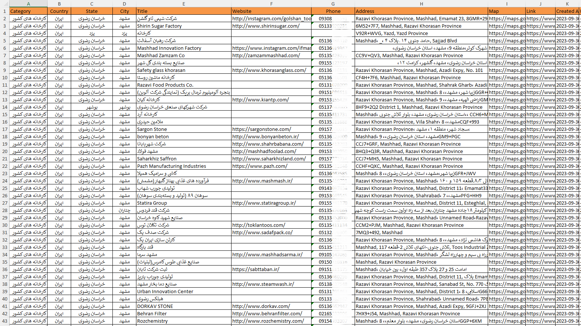581x326 pixels.
Task: Select column B header
Action: (x=59, y=4)
